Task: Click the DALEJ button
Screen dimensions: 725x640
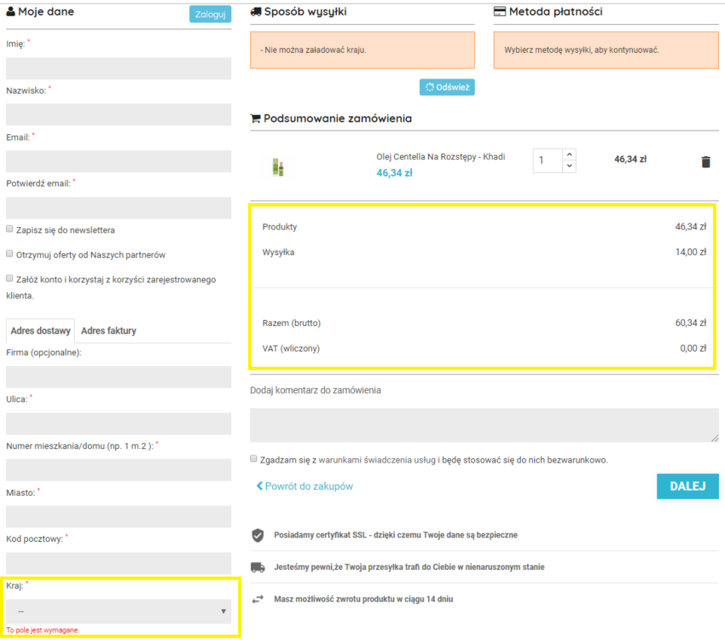Action: [x=687, y=486]
